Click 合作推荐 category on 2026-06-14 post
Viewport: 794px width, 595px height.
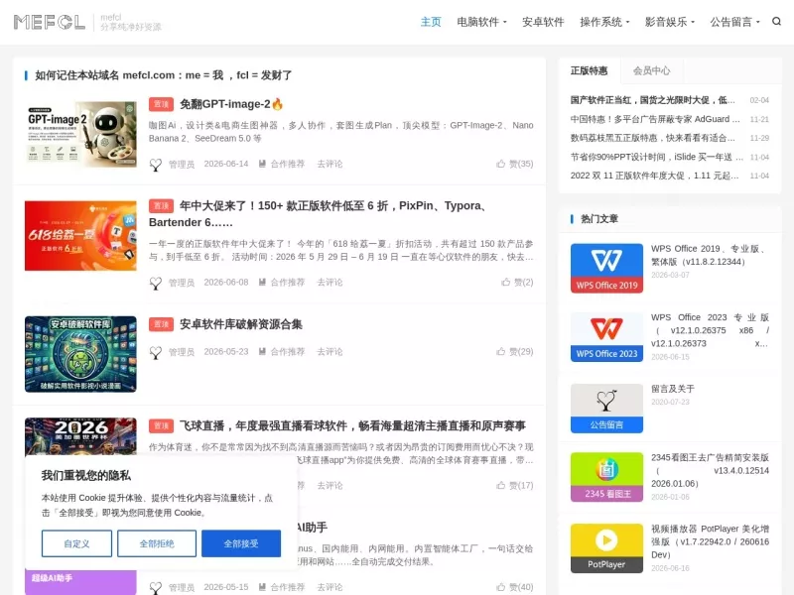[288, 164]
